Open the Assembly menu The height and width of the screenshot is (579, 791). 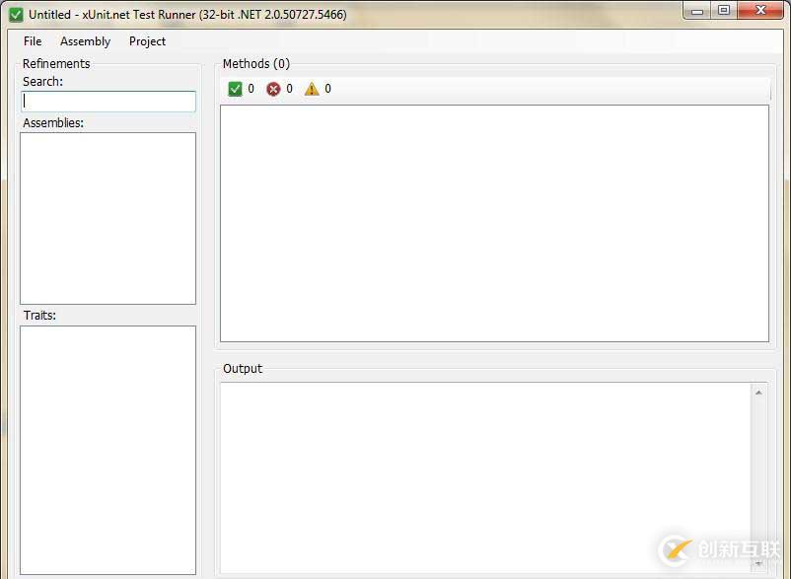tap(85, 41)
